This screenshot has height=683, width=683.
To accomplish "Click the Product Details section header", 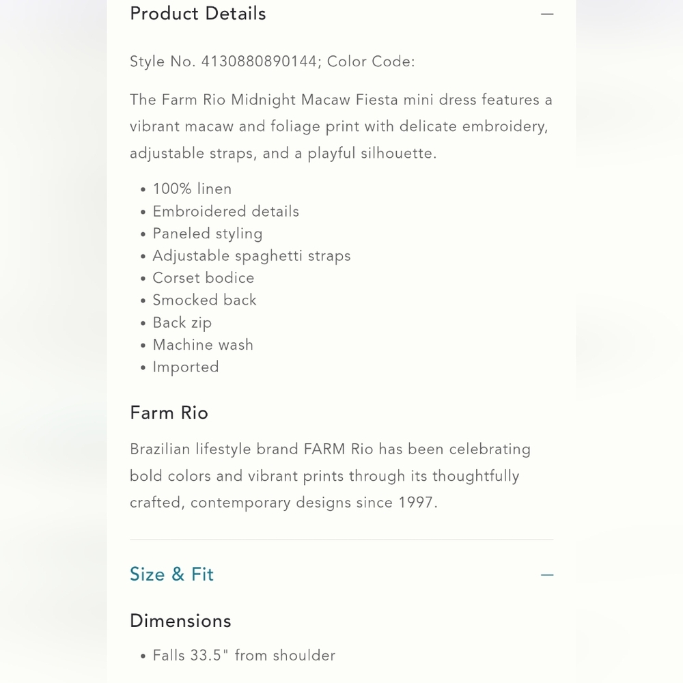I will (198, 14).
